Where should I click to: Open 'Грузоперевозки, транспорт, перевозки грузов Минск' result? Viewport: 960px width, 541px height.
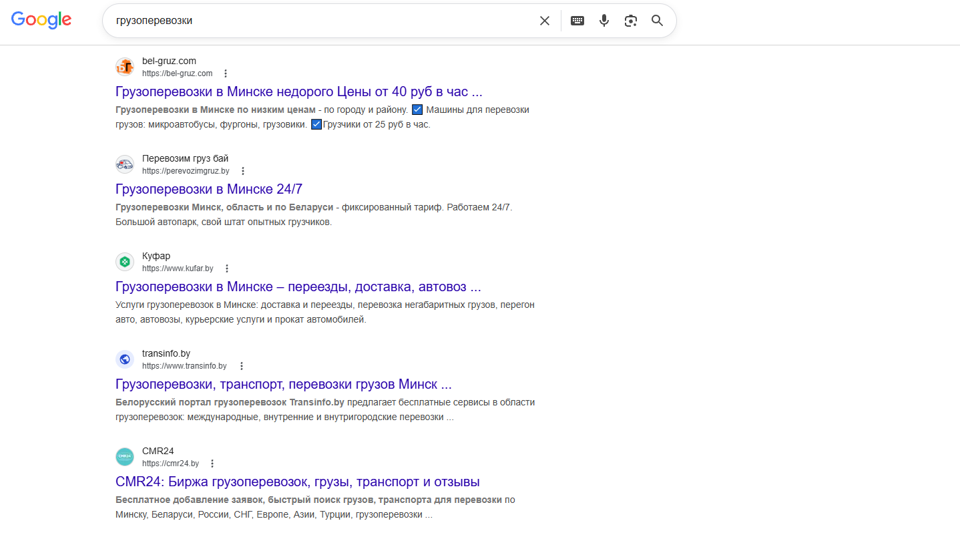[284, 384]
